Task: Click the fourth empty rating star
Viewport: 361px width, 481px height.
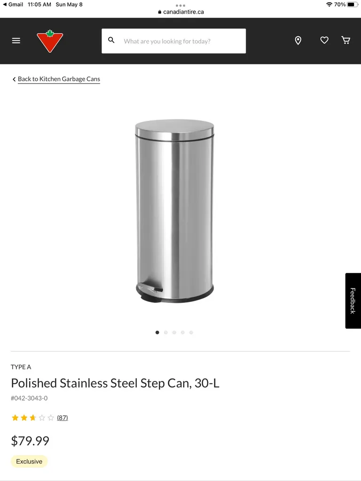Action: coord(41,418)
